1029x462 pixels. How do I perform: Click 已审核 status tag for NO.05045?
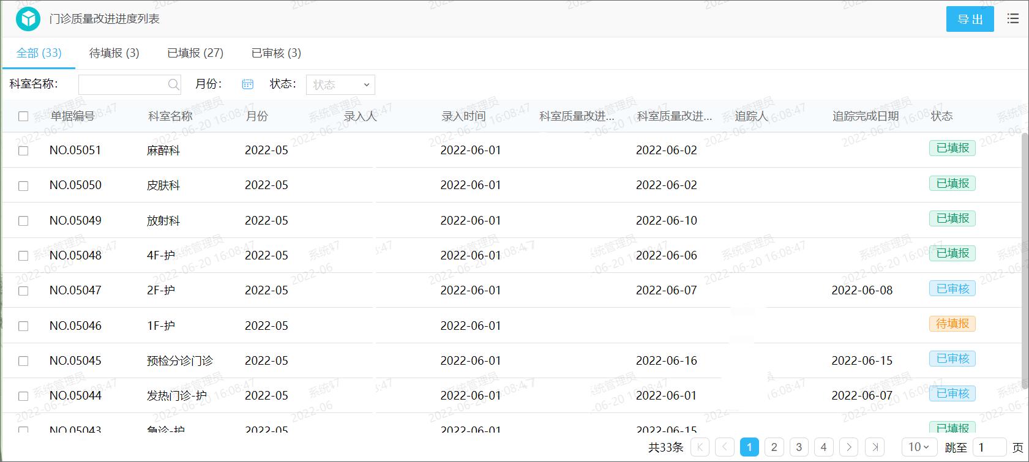point(952,359)
